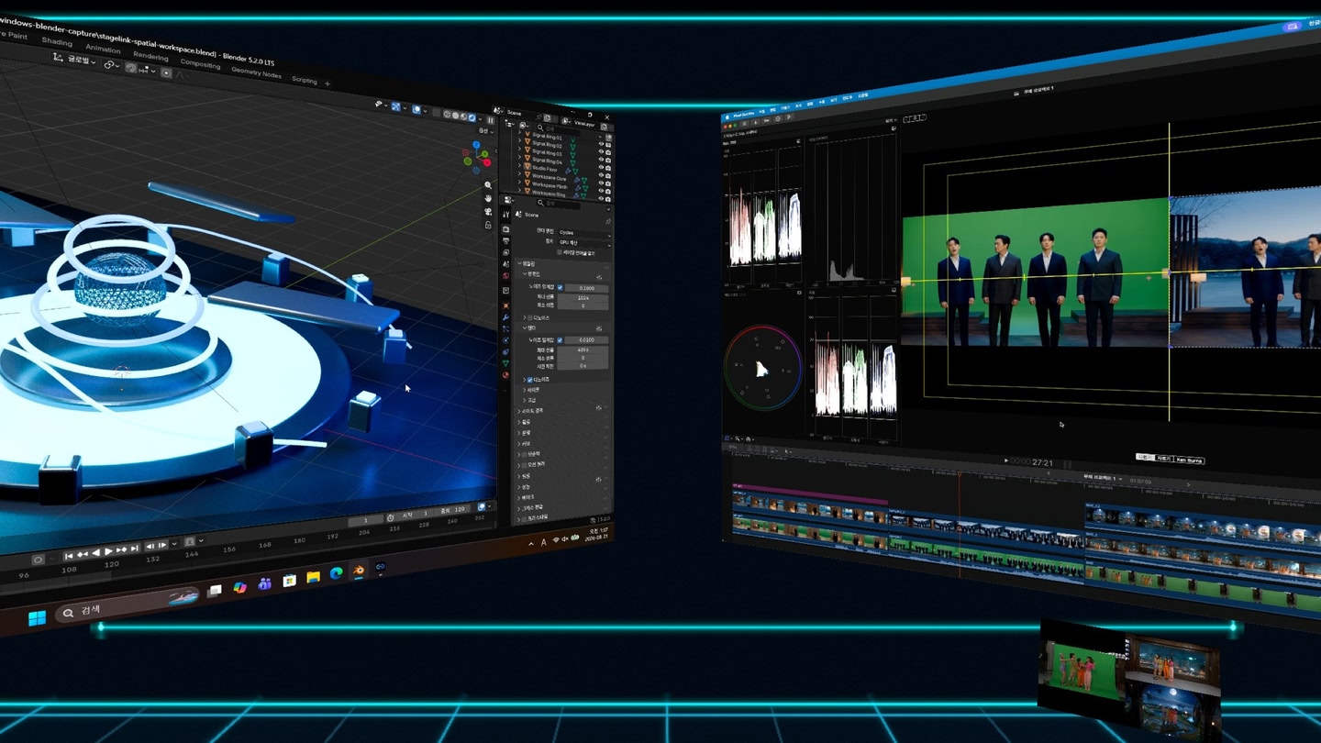Hide Signal Ring 01 with its eye icon
The height and width of the screenshot is (743, 1321).
pos(601,144)
